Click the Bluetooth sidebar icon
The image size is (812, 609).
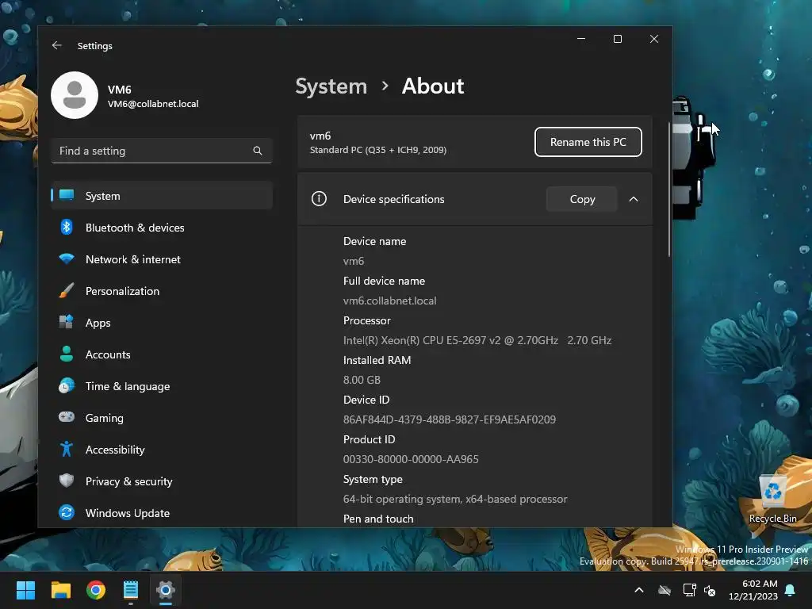pos(67,227)
